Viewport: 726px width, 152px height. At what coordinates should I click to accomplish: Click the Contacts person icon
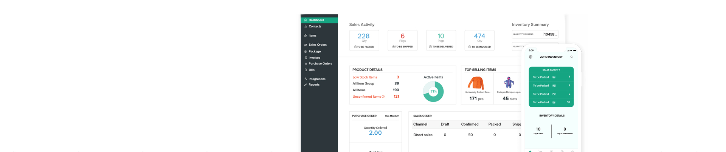pos(306,26)
